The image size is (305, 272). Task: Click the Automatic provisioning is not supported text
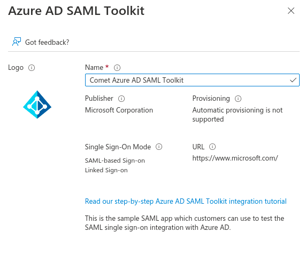tap(237, 115)
